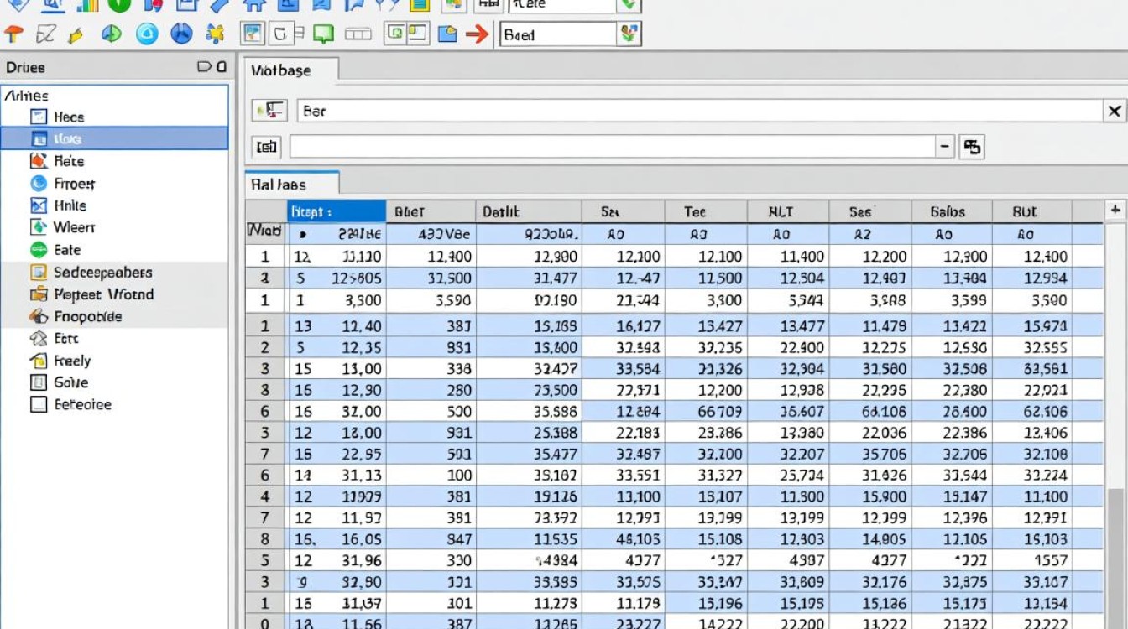Open the top toolbar dropdown arrow
Screen dimensions: 1128x629
628,5
